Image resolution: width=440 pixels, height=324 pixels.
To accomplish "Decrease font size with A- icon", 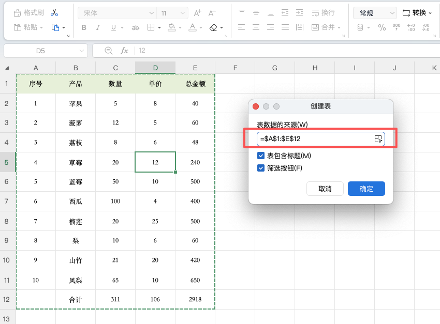I will [x=212, y=13].
